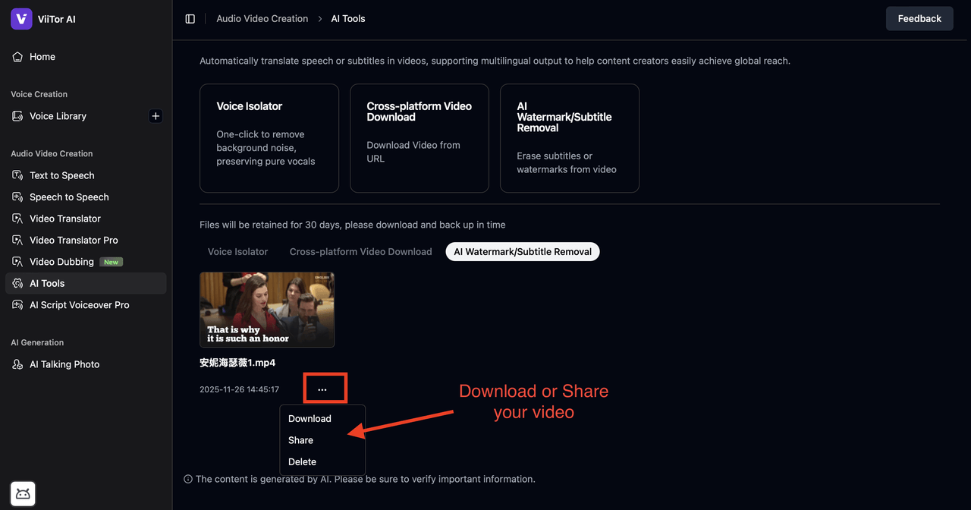Switch to Cross-platform Video Download tab

[x=360, y=252]
